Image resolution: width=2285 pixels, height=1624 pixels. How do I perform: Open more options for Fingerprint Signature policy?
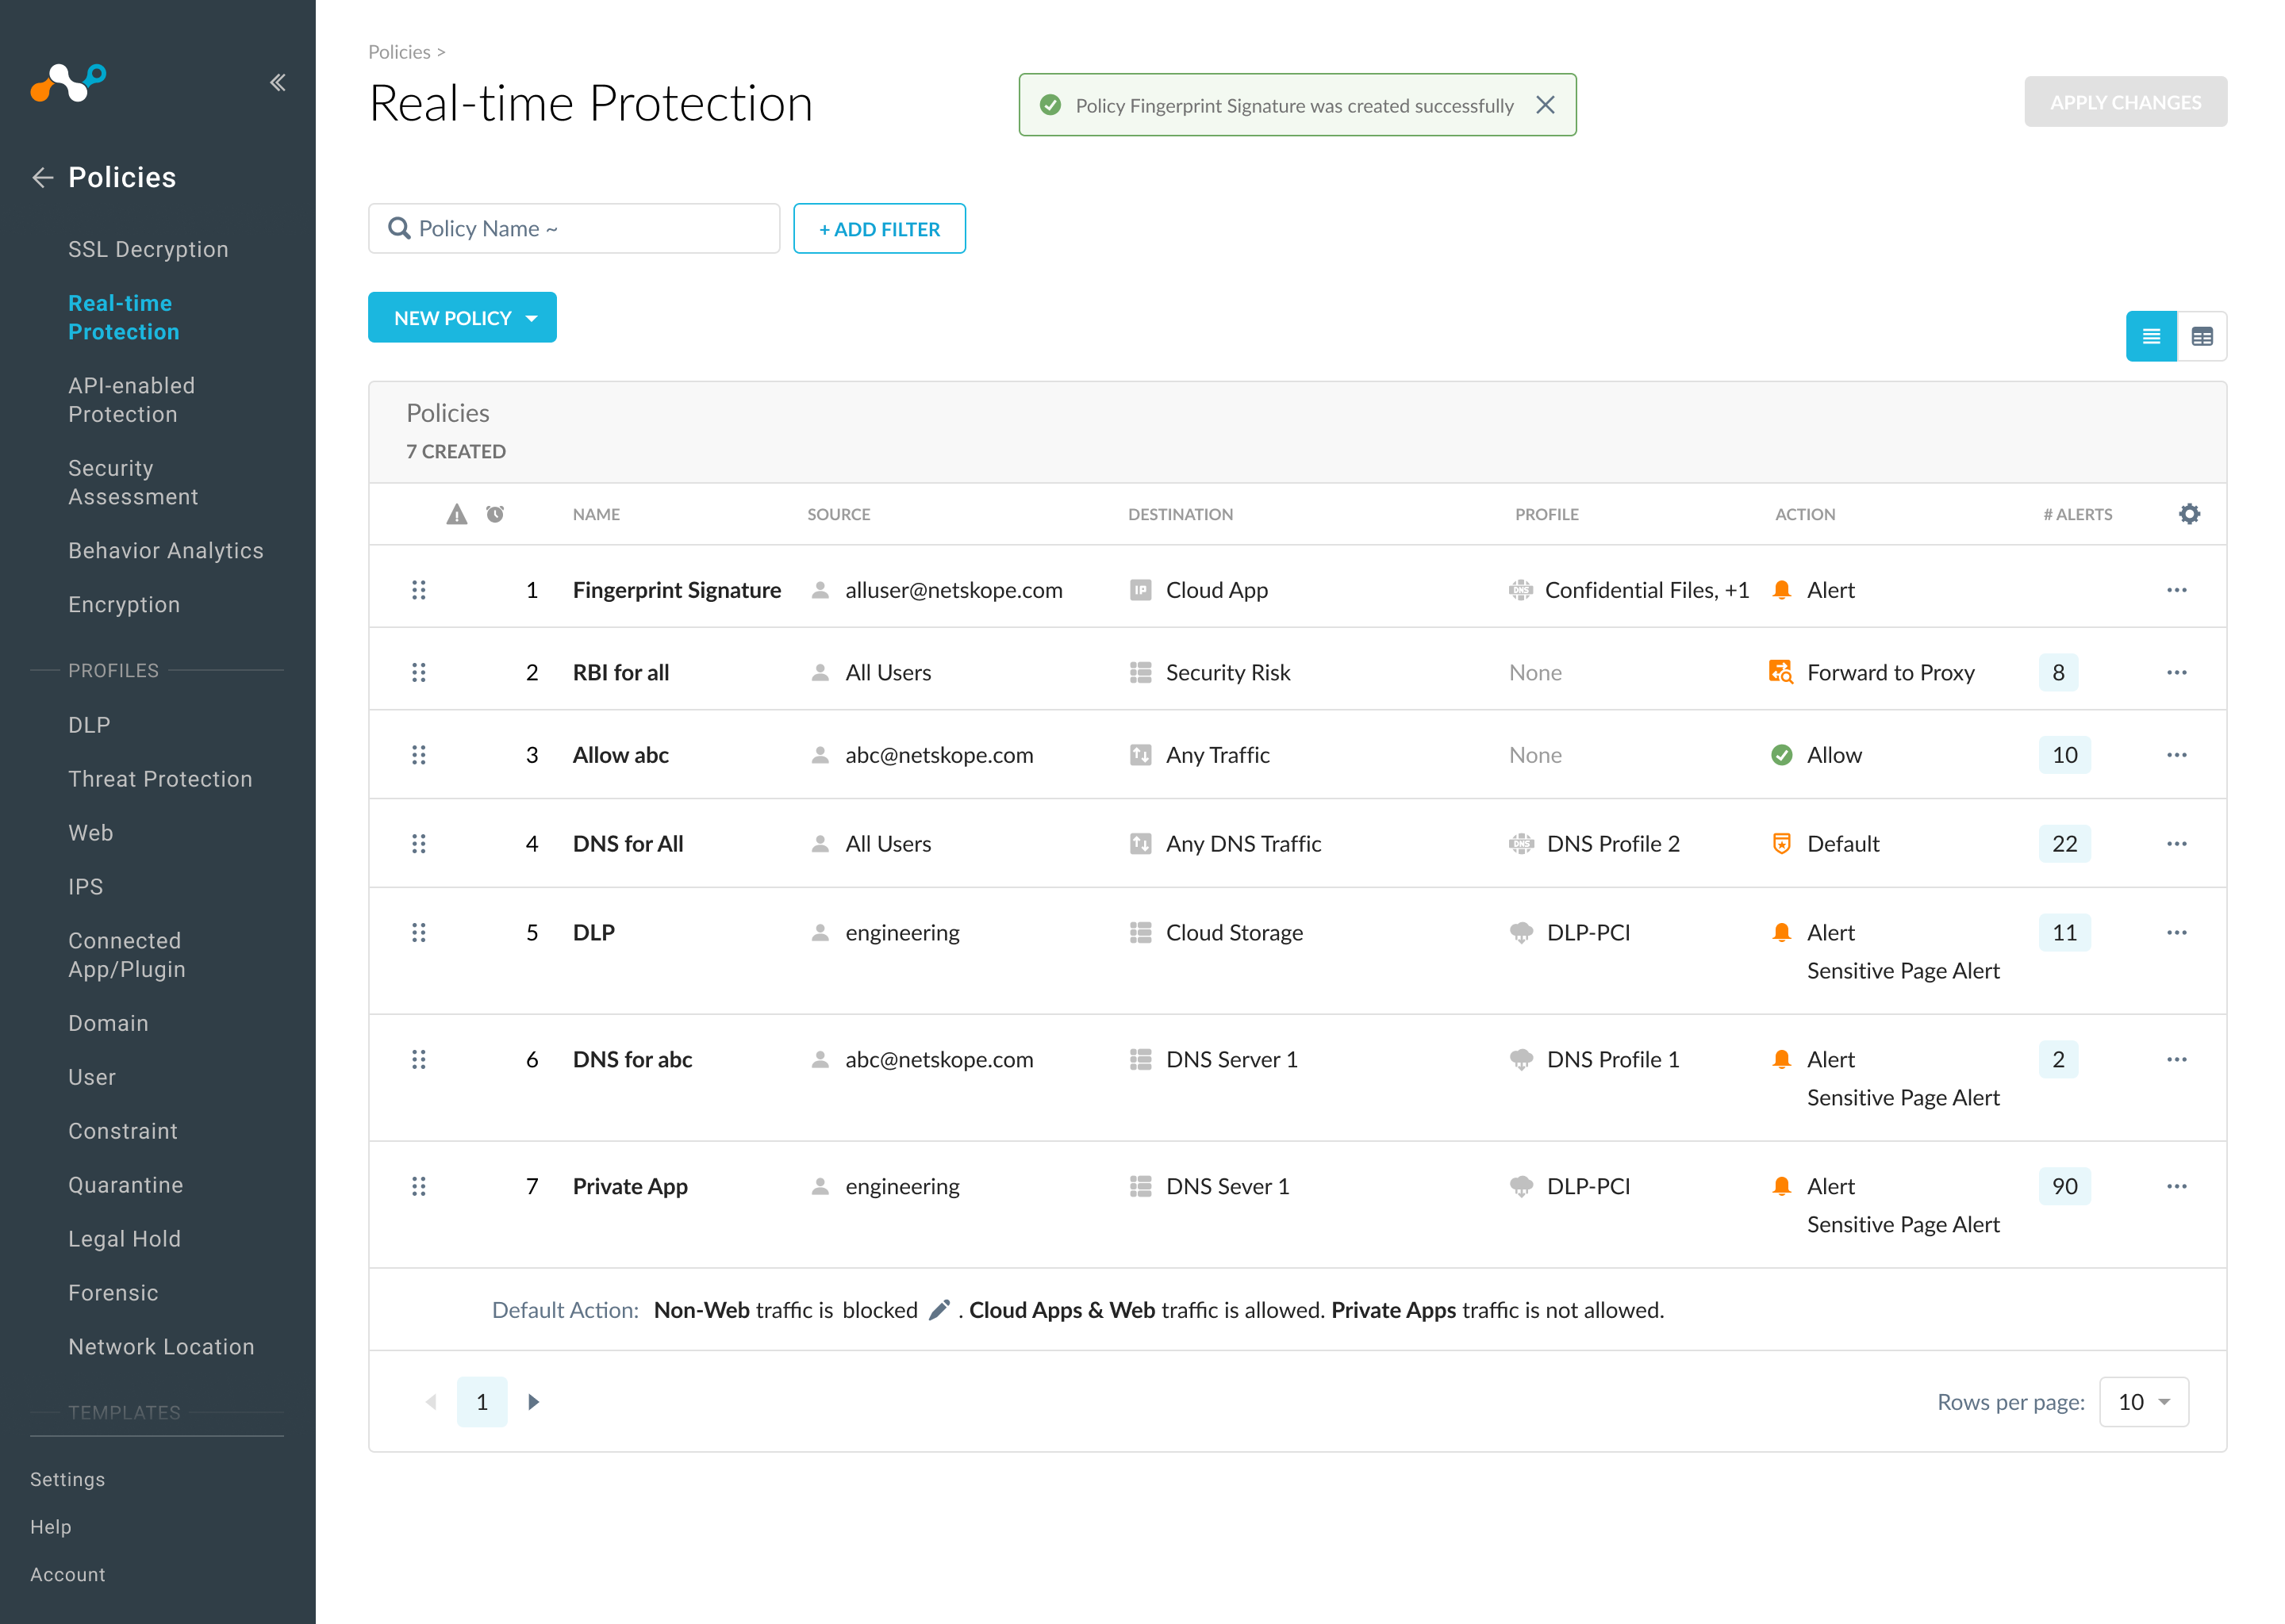click(2176, 590)
